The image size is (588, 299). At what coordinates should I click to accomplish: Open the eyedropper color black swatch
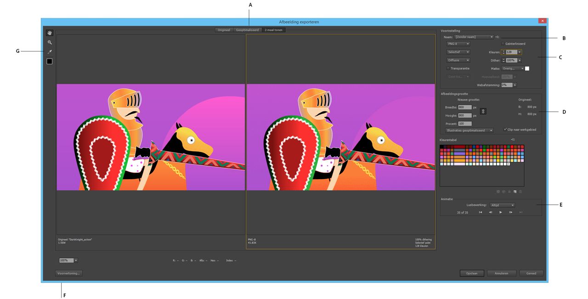pos(49,61)
